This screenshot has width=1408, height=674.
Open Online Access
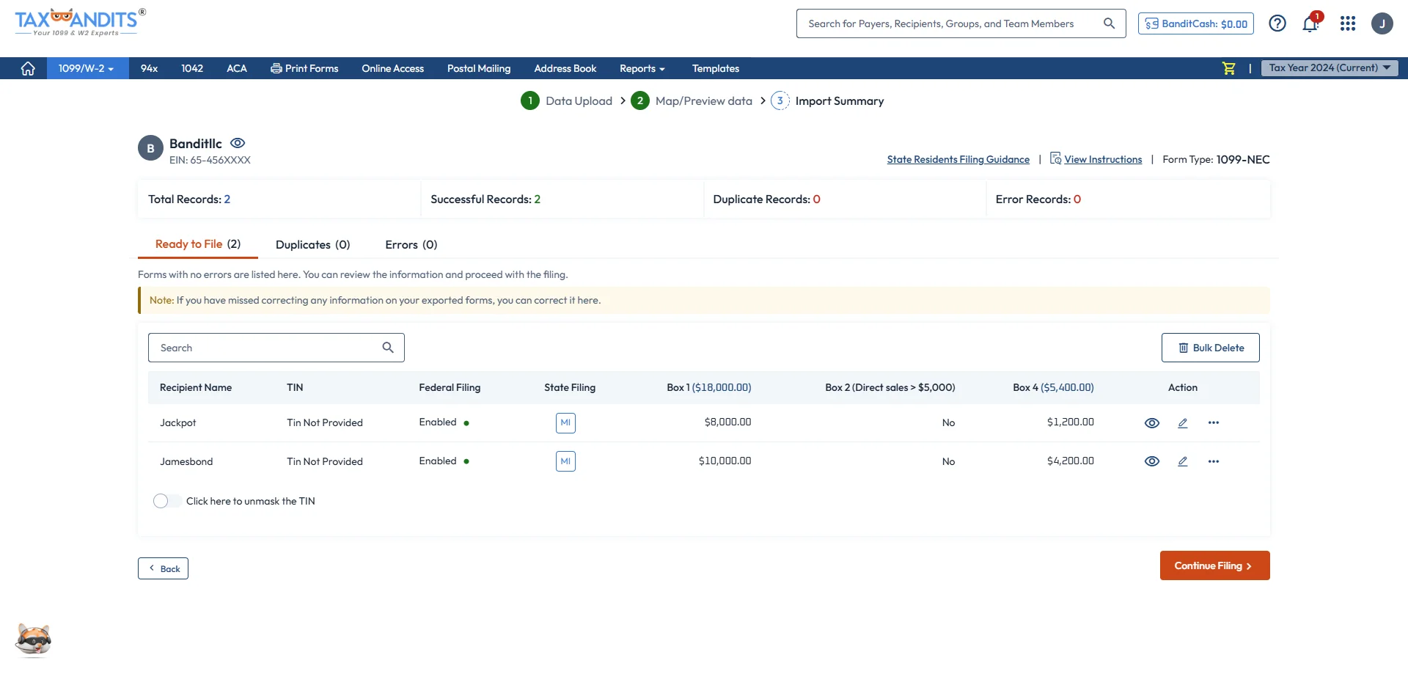click(393, 68)
